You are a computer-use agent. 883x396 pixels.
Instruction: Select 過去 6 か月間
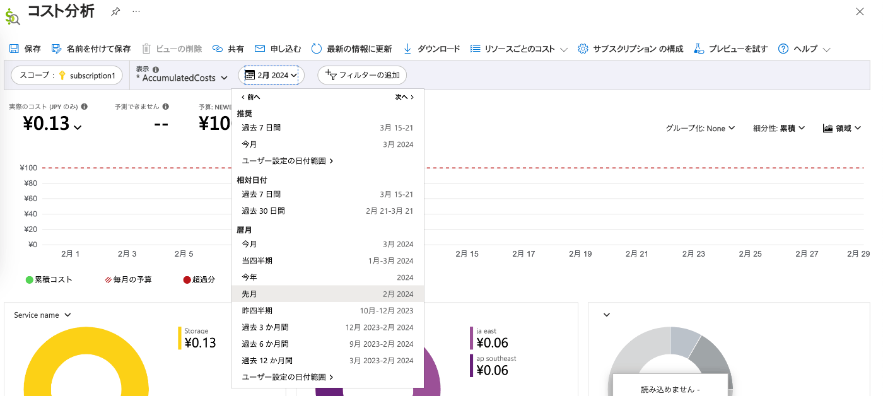click(327, 344)
